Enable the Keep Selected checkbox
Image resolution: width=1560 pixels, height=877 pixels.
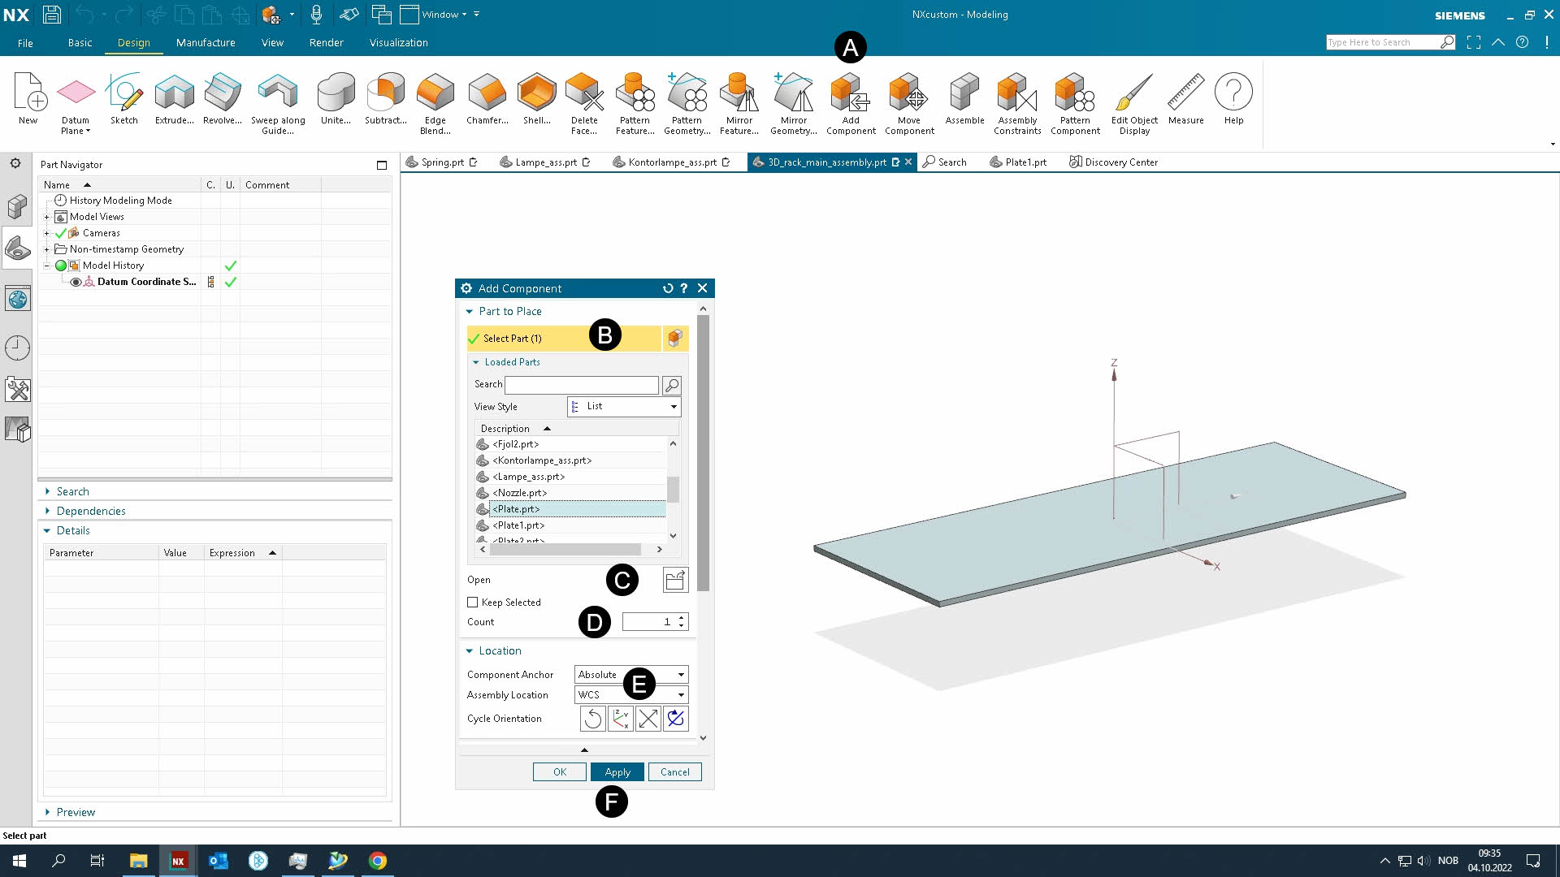click(473, 602)
